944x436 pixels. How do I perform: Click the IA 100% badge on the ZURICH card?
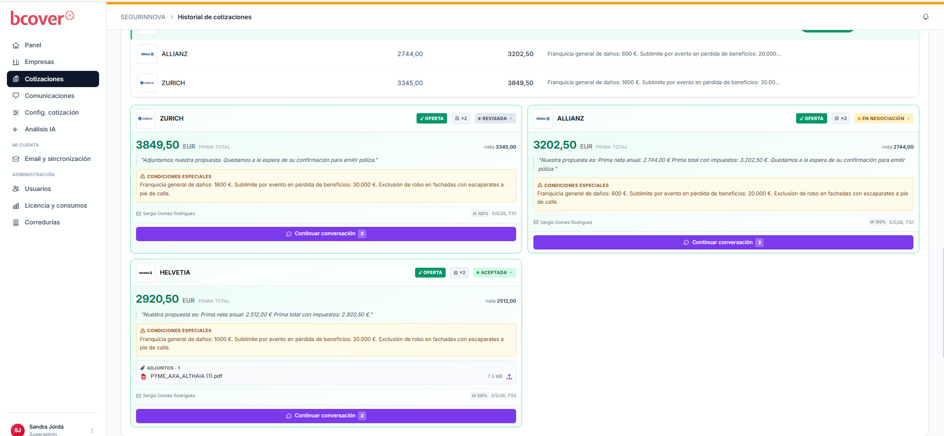[480, 214]
